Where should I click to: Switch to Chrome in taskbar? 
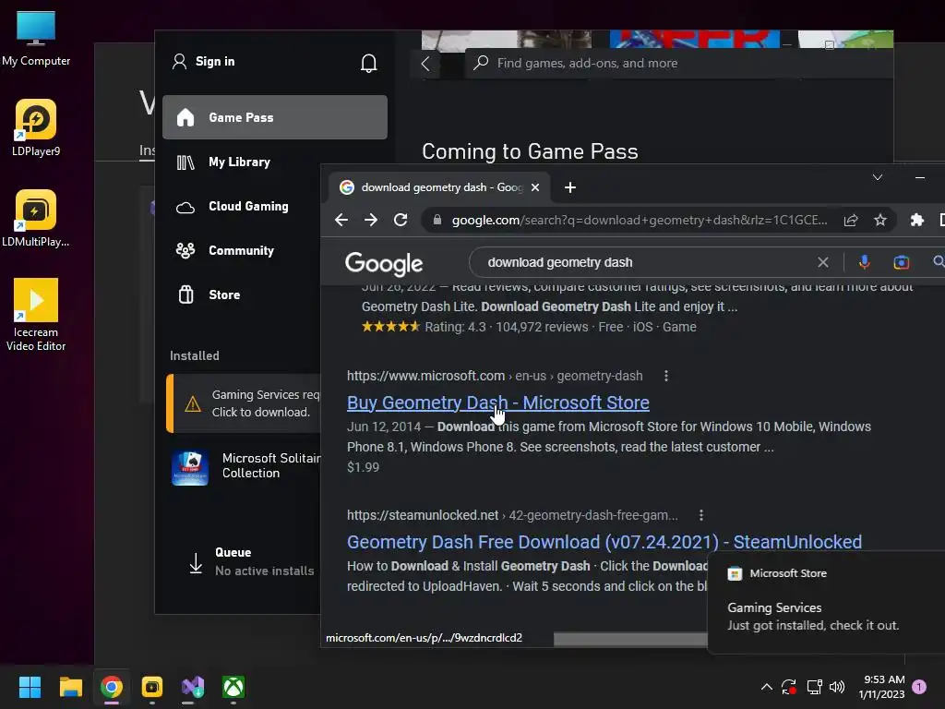pyautogui.click(x=112, y=687)
